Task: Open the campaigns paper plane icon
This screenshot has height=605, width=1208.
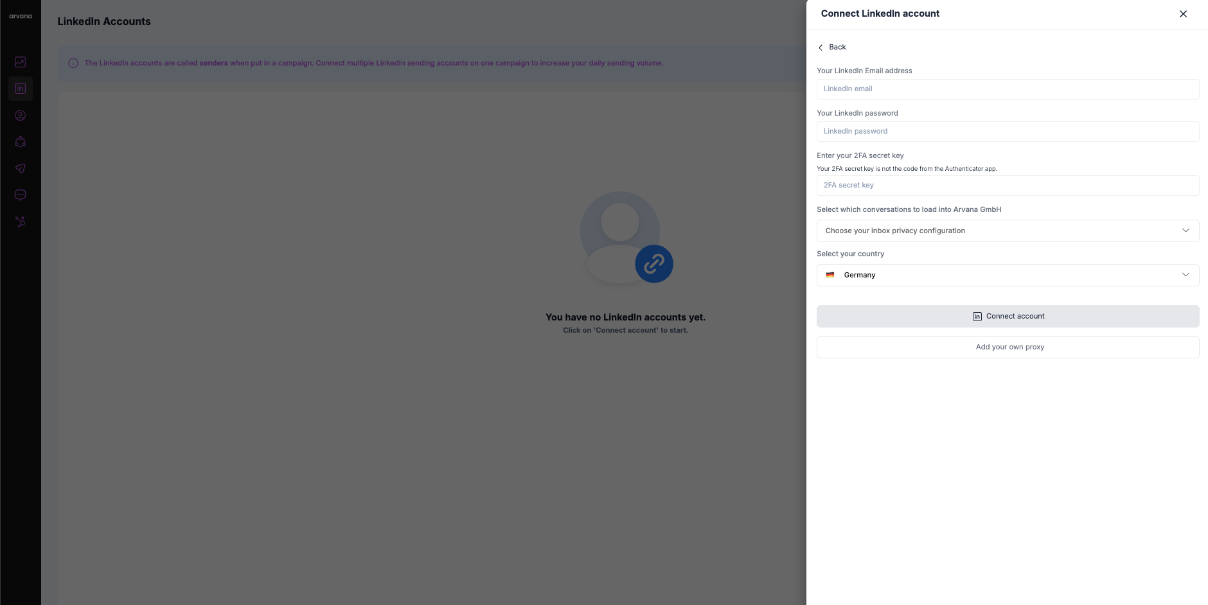Action: coord(21,168)
